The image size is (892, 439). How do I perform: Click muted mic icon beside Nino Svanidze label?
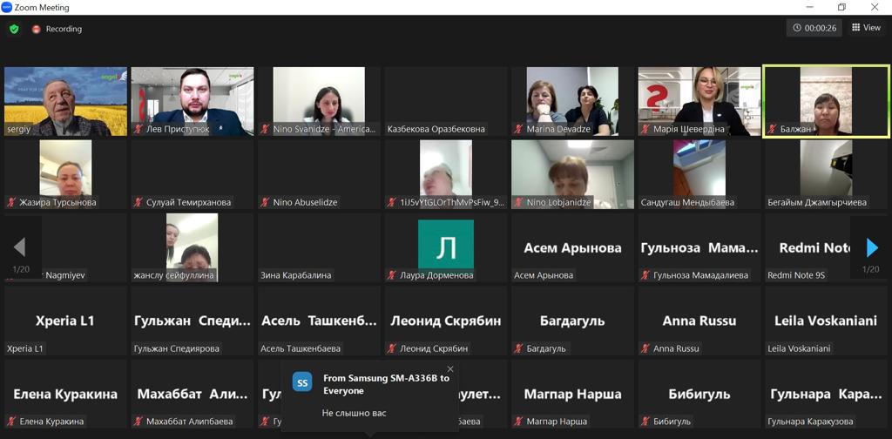265,129
